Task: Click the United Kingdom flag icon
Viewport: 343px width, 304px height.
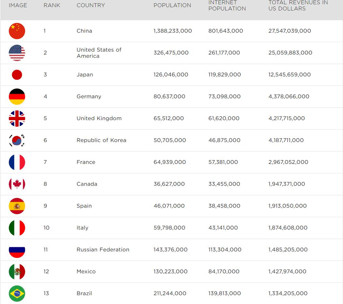Action: point(17,119)
